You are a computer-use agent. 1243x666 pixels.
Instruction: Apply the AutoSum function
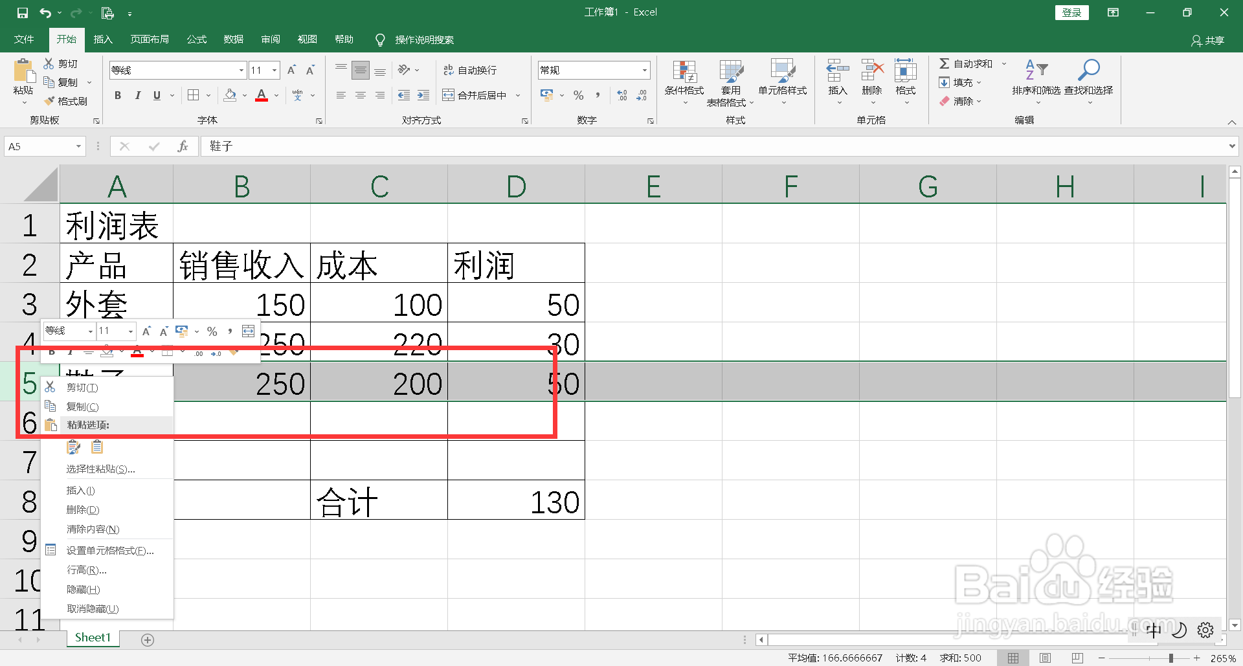tap(969, 63)
